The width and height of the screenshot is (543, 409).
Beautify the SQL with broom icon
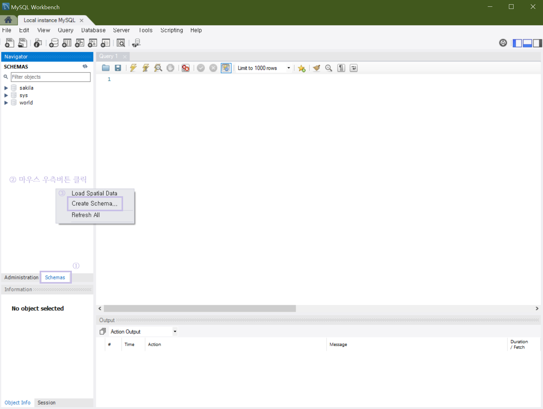coord(316,68)
